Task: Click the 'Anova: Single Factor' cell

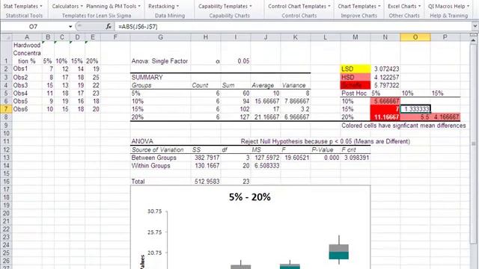Action: [159, 61]
